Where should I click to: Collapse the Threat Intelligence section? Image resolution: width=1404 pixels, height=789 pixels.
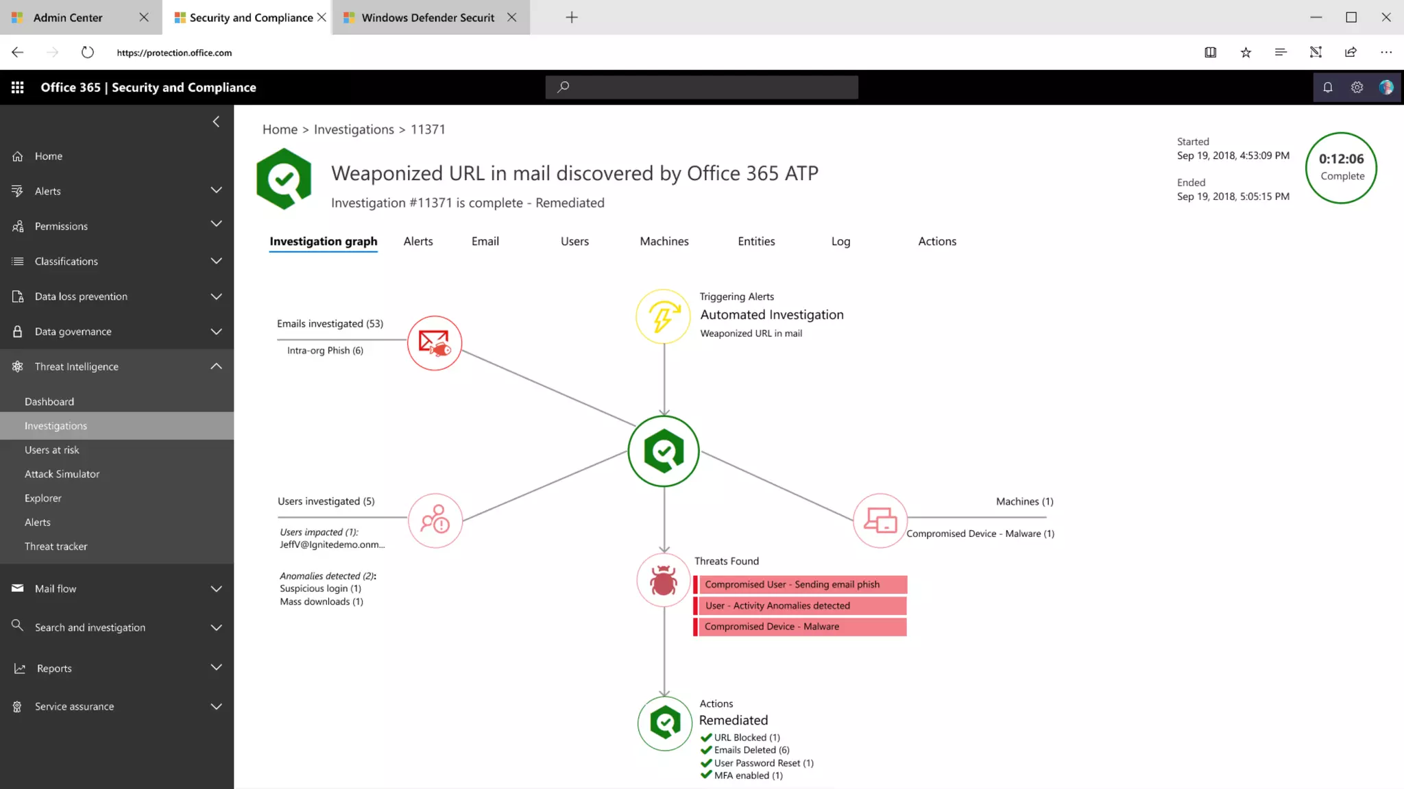click(216, 366)
